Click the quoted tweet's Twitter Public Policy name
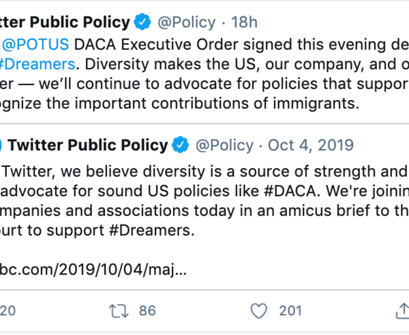 [x=88, y=145]
